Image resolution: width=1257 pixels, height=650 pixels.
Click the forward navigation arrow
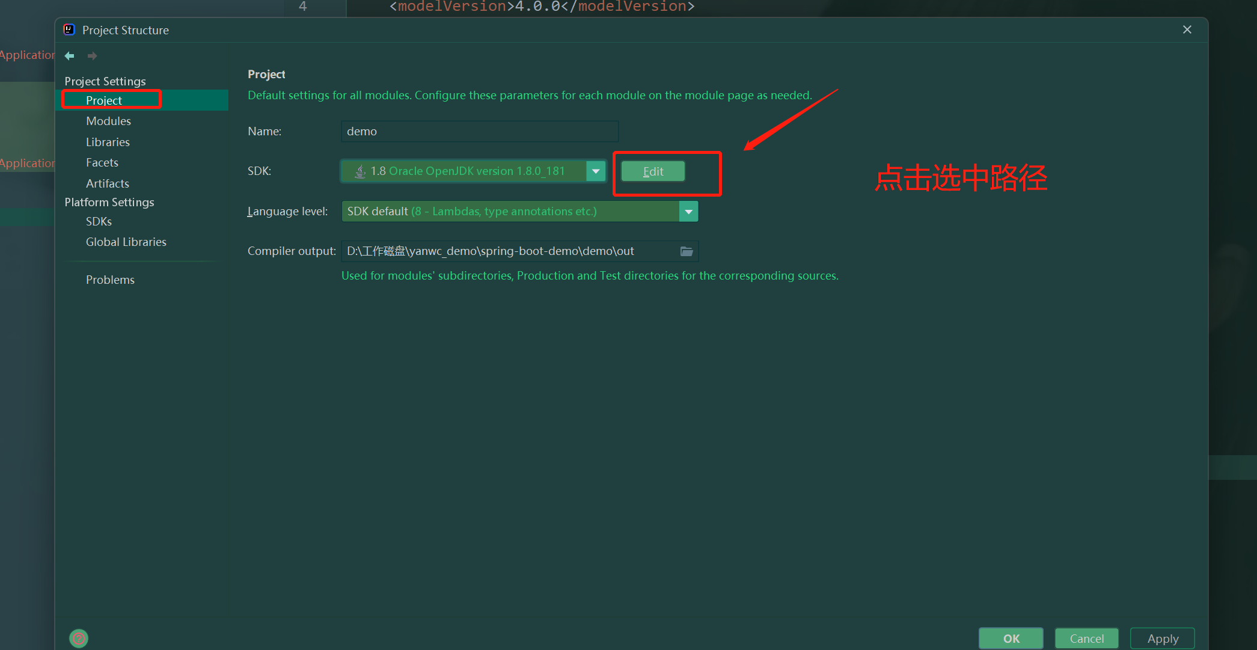pos(92,56)
